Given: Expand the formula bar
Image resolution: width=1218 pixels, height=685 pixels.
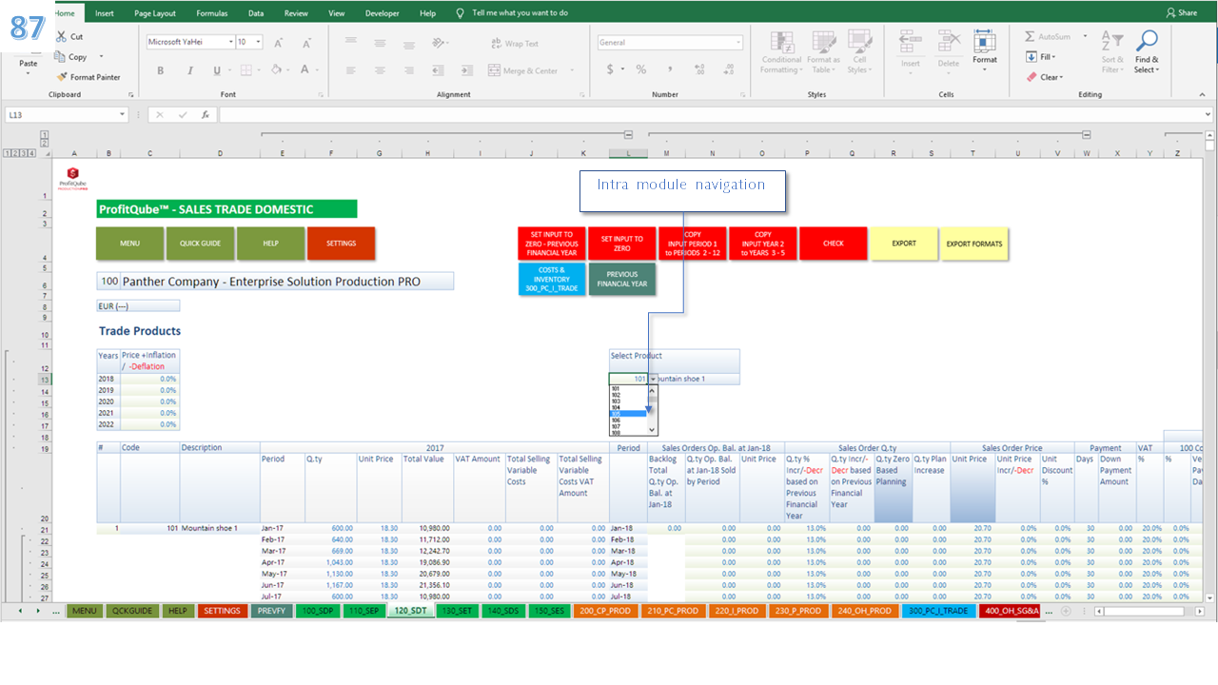Looking at the screenshot, I should pyautogui.click(x=1208, y=115).
